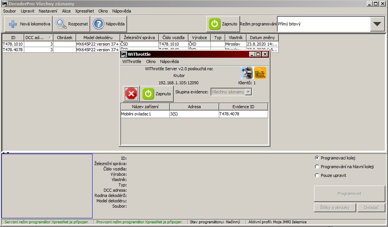This screenshot has width=388, height=227.
Task: Select Programování na hlavní koleji radio button
Action: [317, 167]
